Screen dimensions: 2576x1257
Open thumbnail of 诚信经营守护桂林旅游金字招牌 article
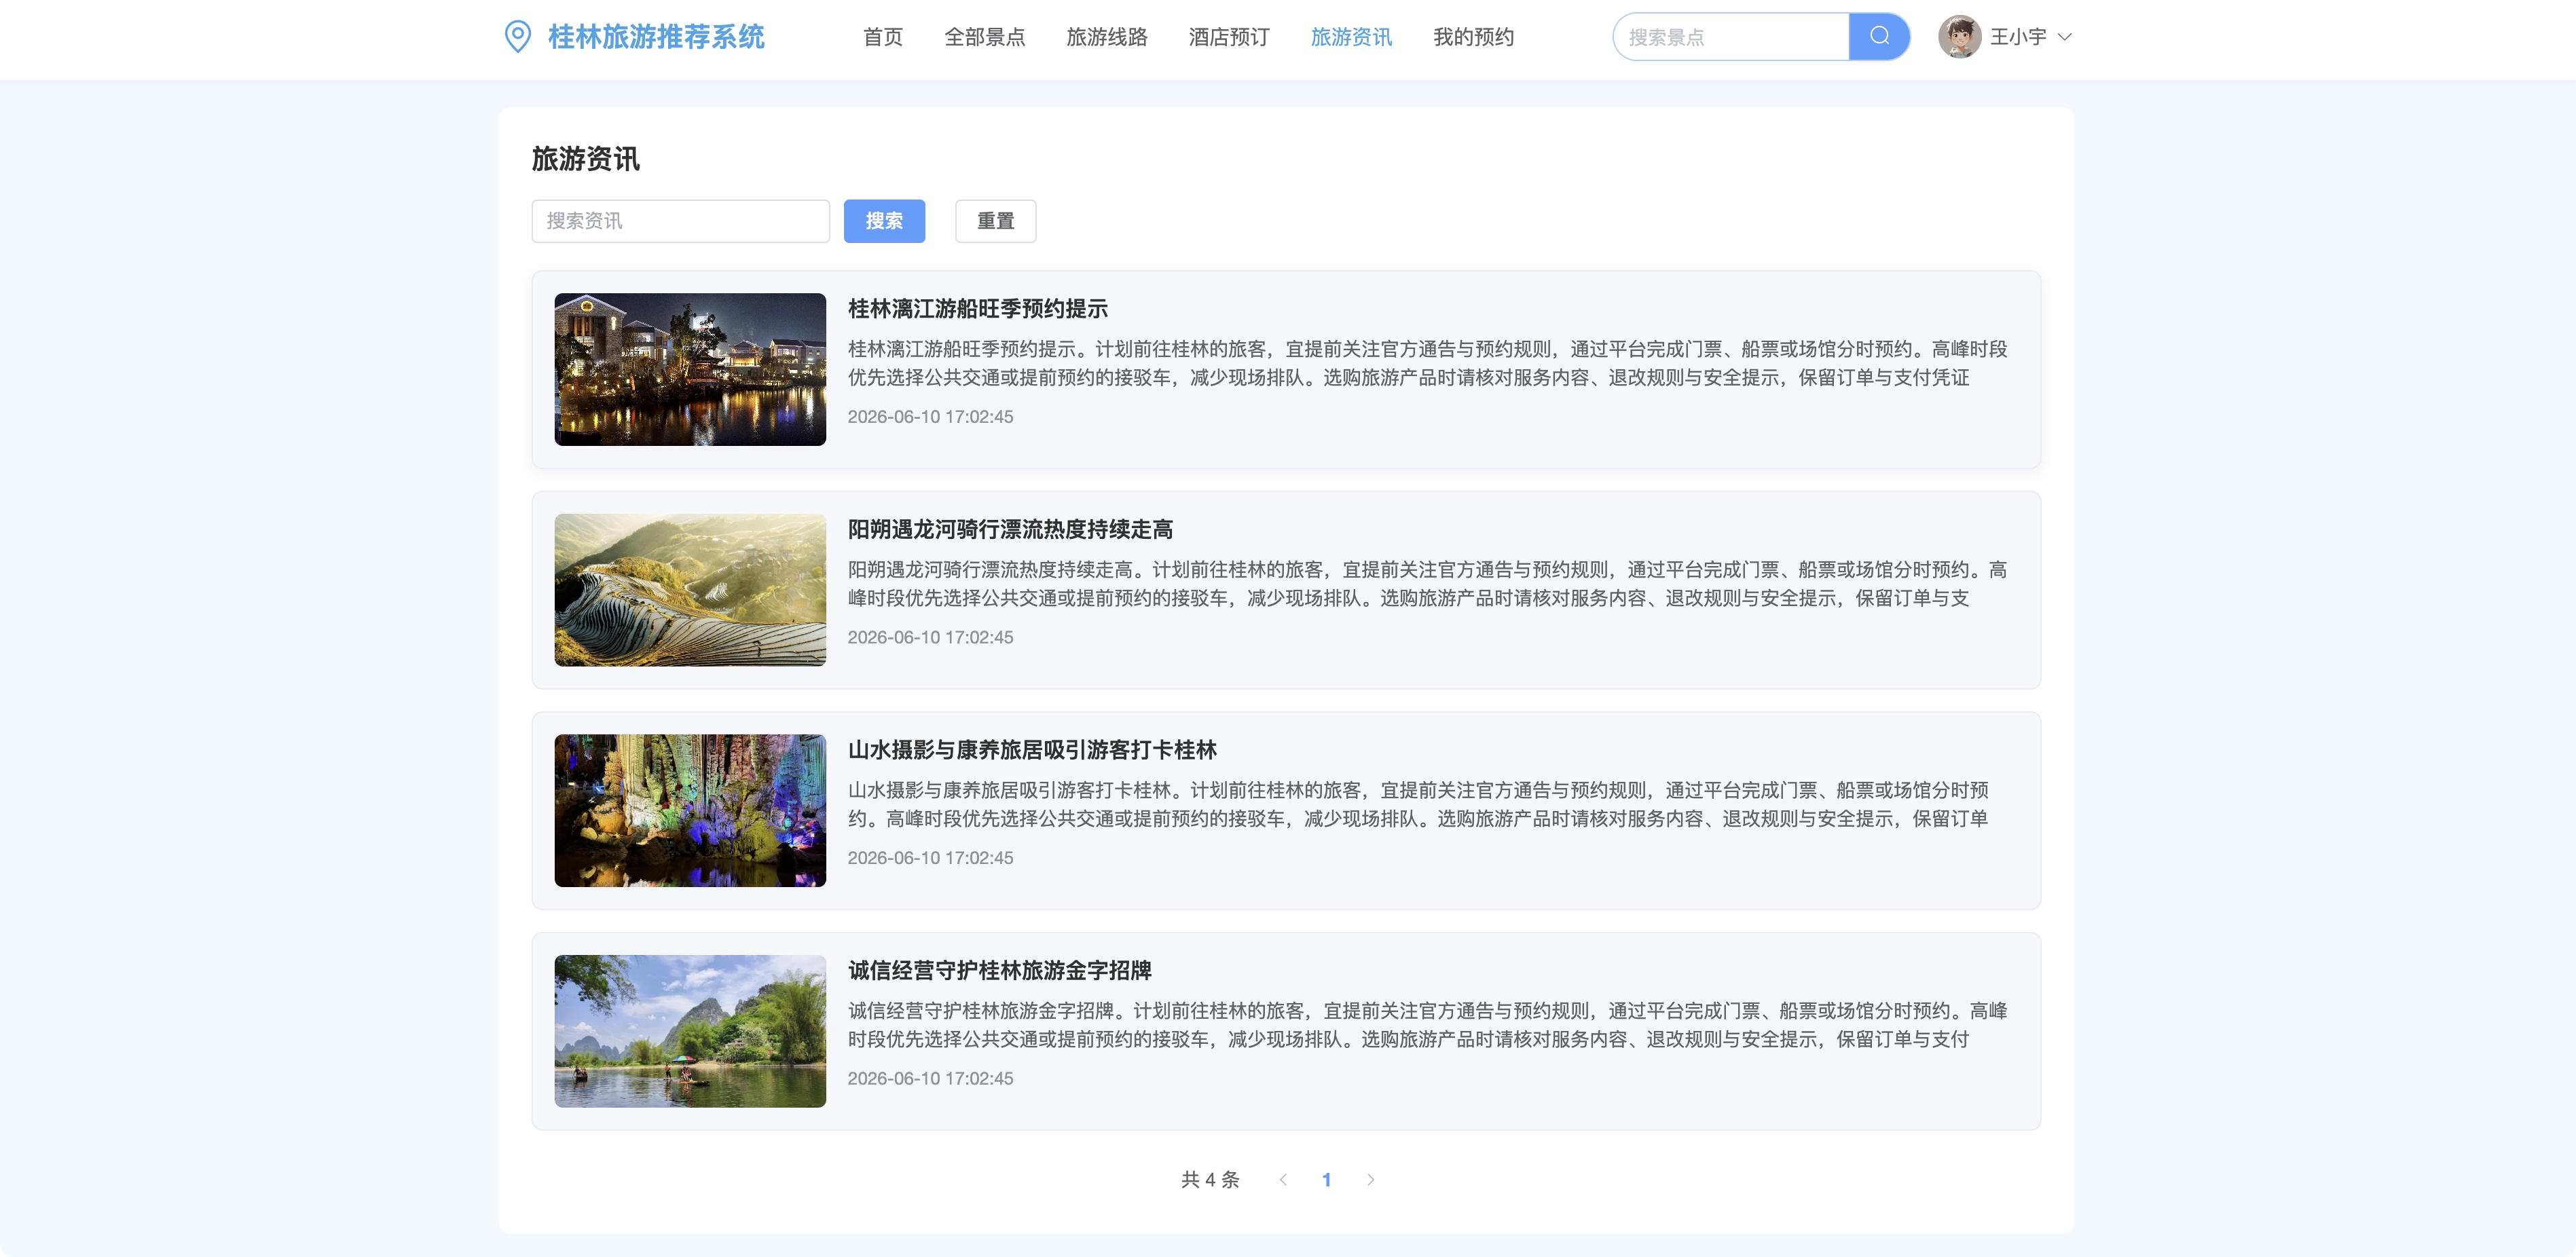pyautogui.click(x=690, y=1031)
